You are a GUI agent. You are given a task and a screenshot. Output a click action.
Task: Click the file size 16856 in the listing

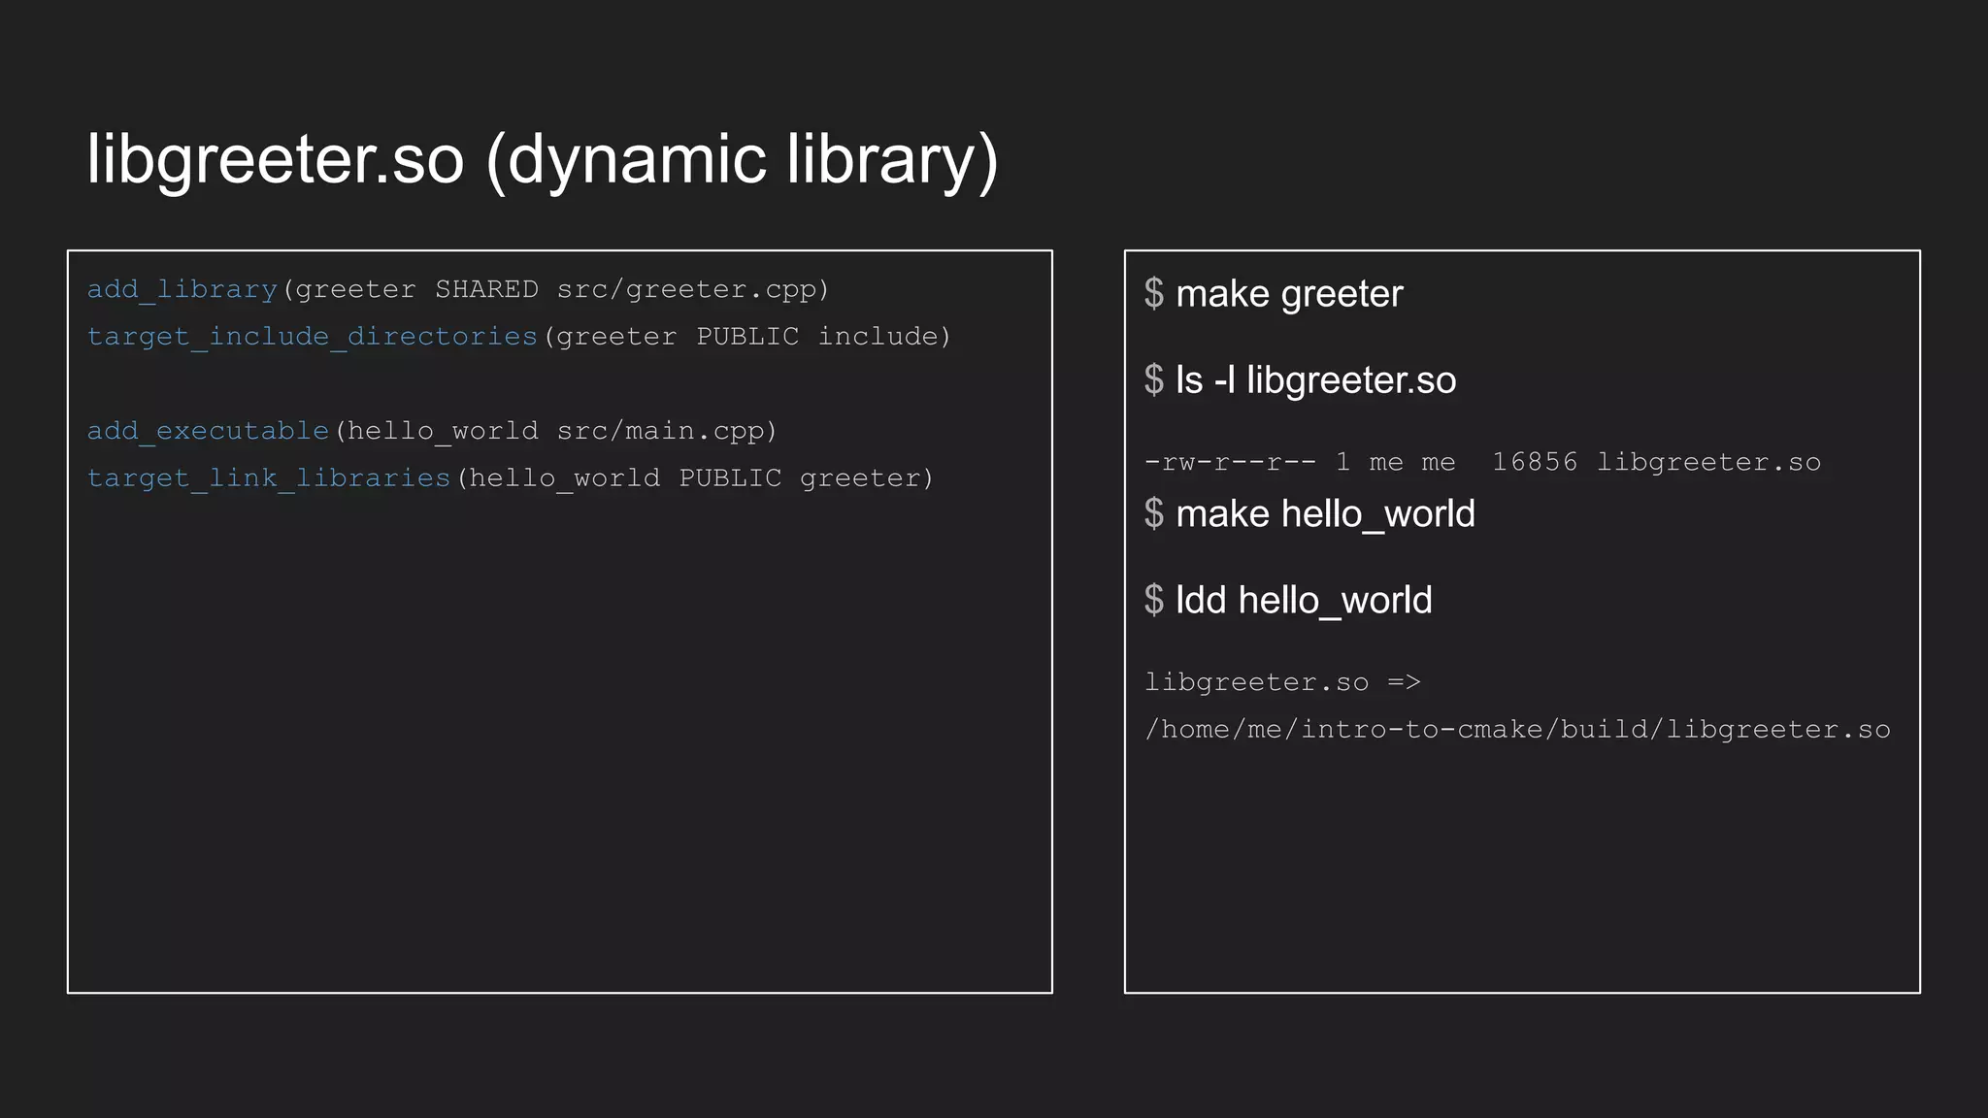1534,462
